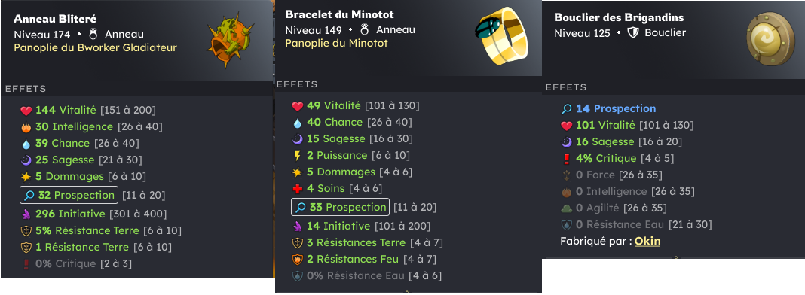Click the magnifier icon beside 14 Prospection
This screenshot has height=295, width=805.
coord(567,108)
